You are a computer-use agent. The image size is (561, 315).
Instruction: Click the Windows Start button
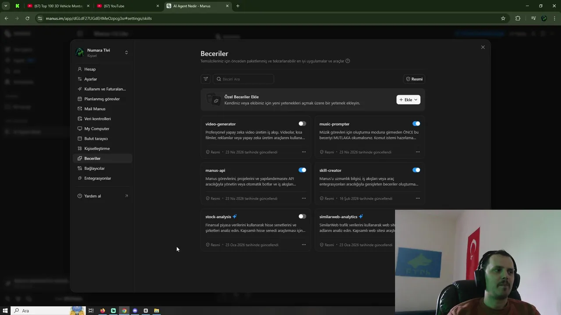pyautogui.click(x=5, y=311)
